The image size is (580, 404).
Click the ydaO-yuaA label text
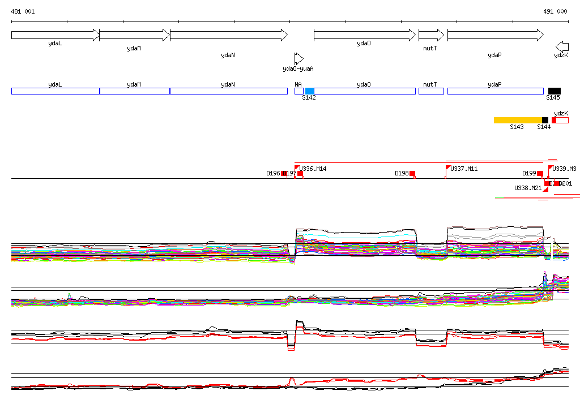298,69
